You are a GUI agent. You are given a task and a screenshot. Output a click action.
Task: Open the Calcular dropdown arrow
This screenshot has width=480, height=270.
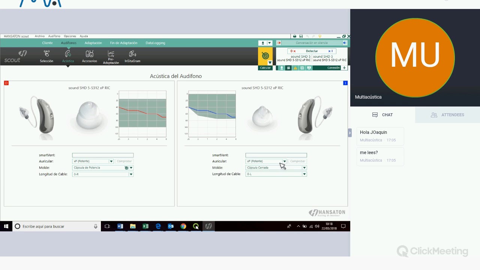[x=270, y=63]
